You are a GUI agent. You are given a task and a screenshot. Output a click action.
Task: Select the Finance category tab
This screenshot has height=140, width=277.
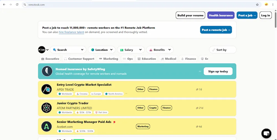tap(188, 59)
